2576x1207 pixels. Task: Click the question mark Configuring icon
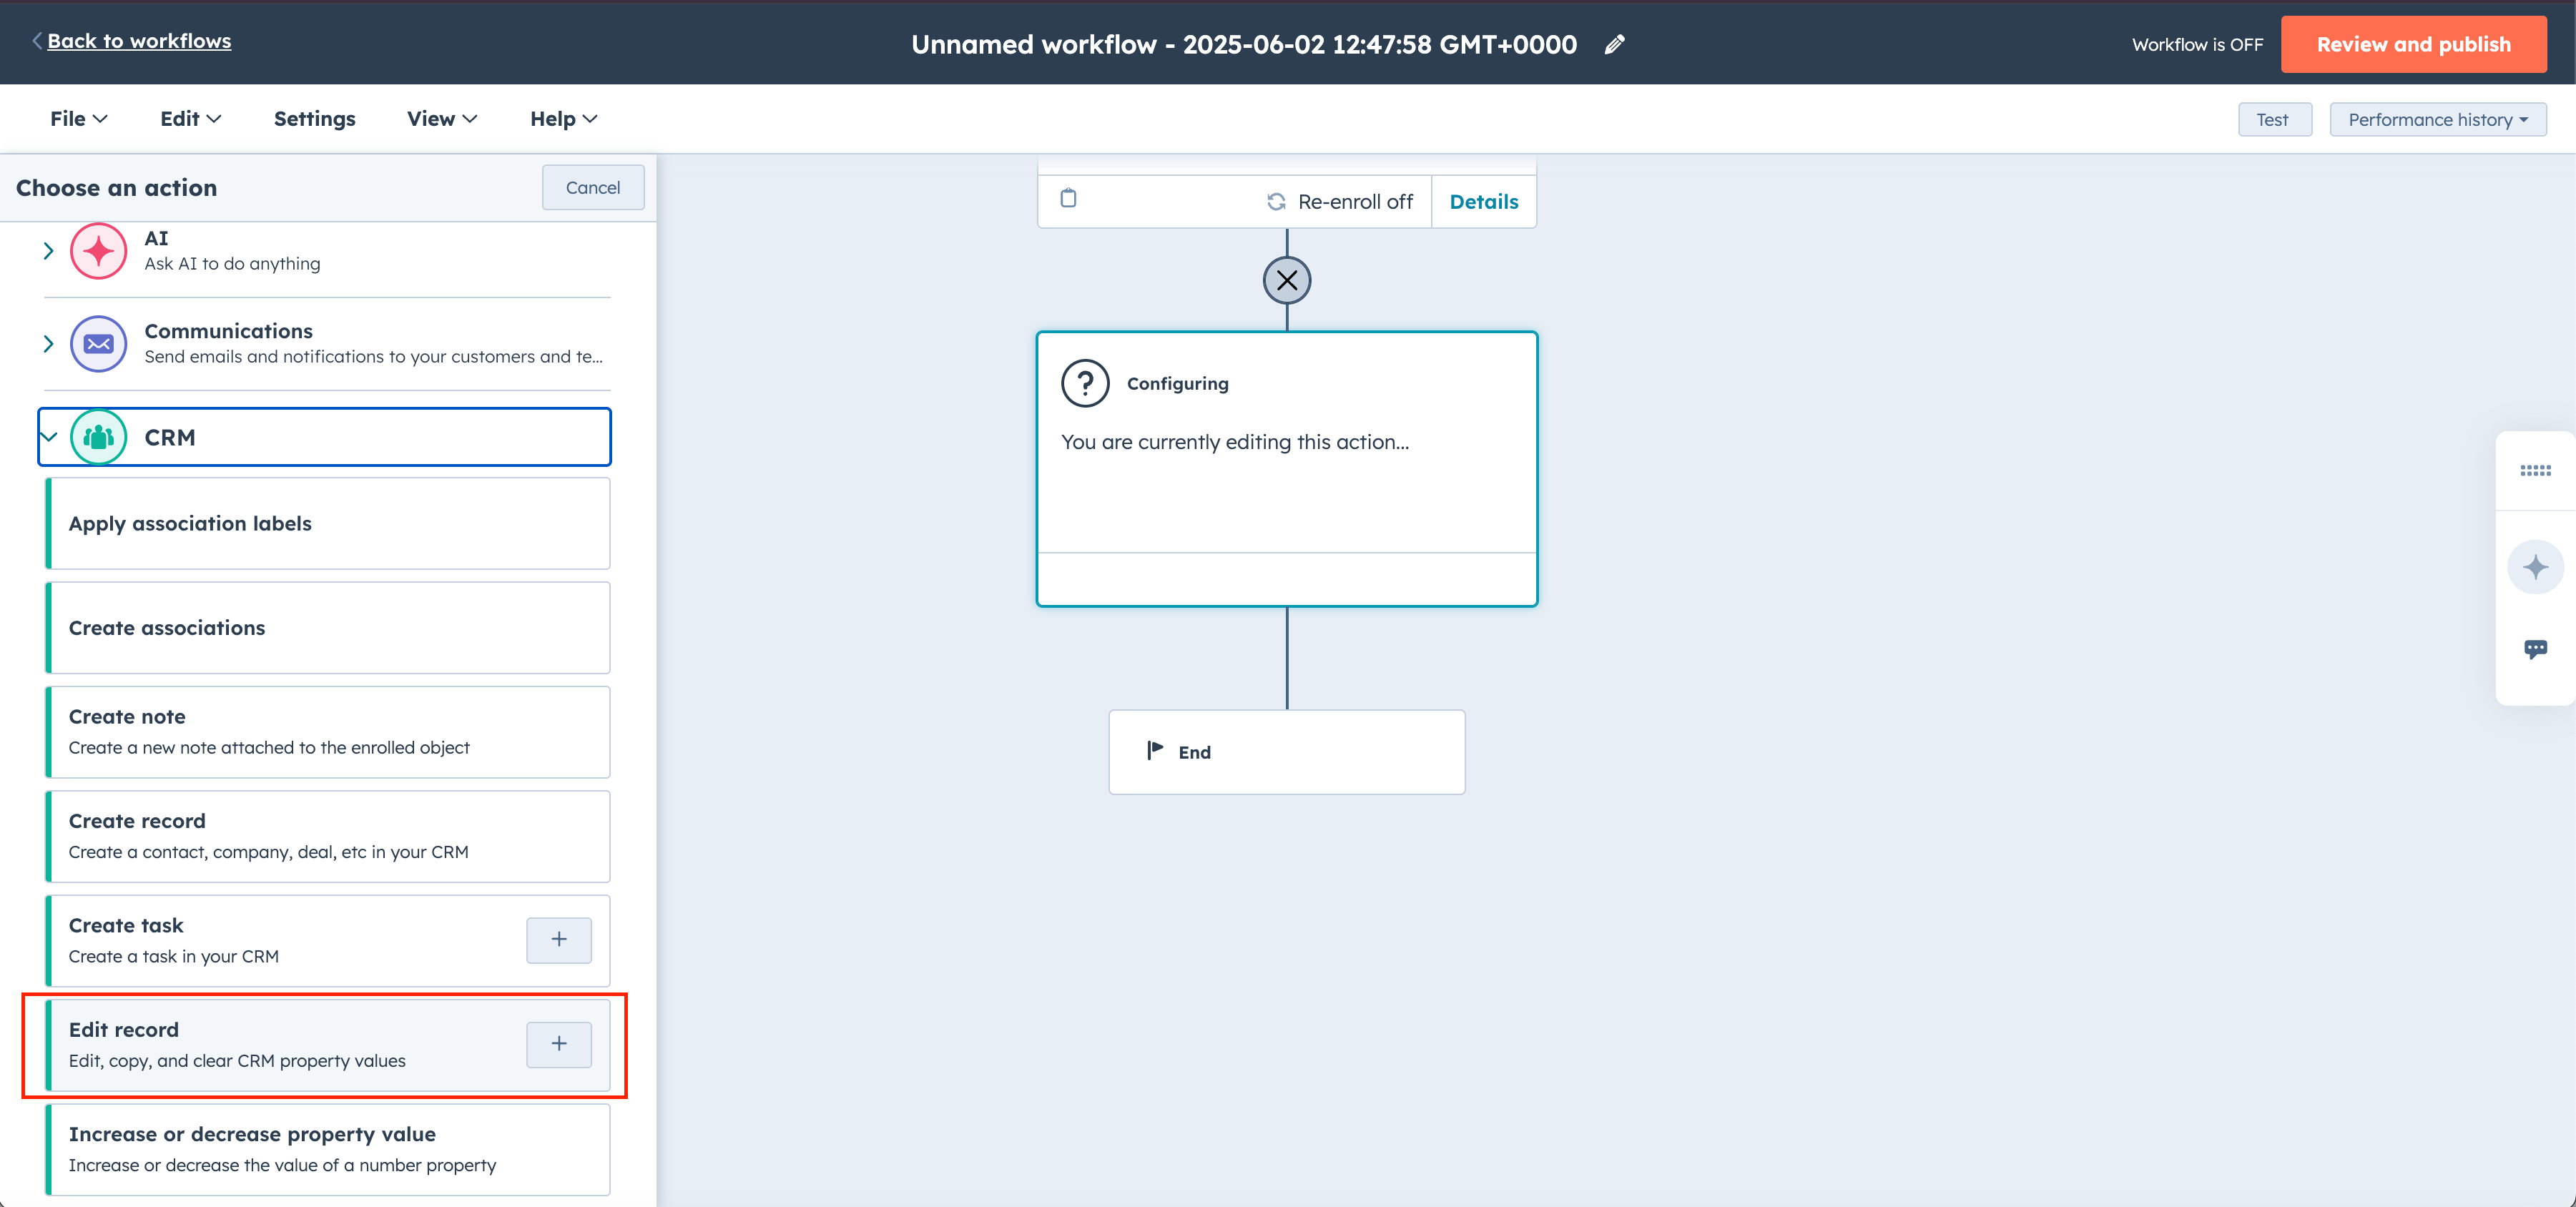pos(1085,383)
